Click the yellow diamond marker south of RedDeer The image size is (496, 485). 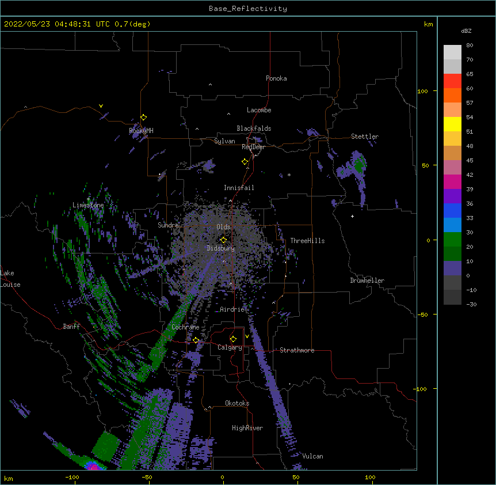coord(245,161)
